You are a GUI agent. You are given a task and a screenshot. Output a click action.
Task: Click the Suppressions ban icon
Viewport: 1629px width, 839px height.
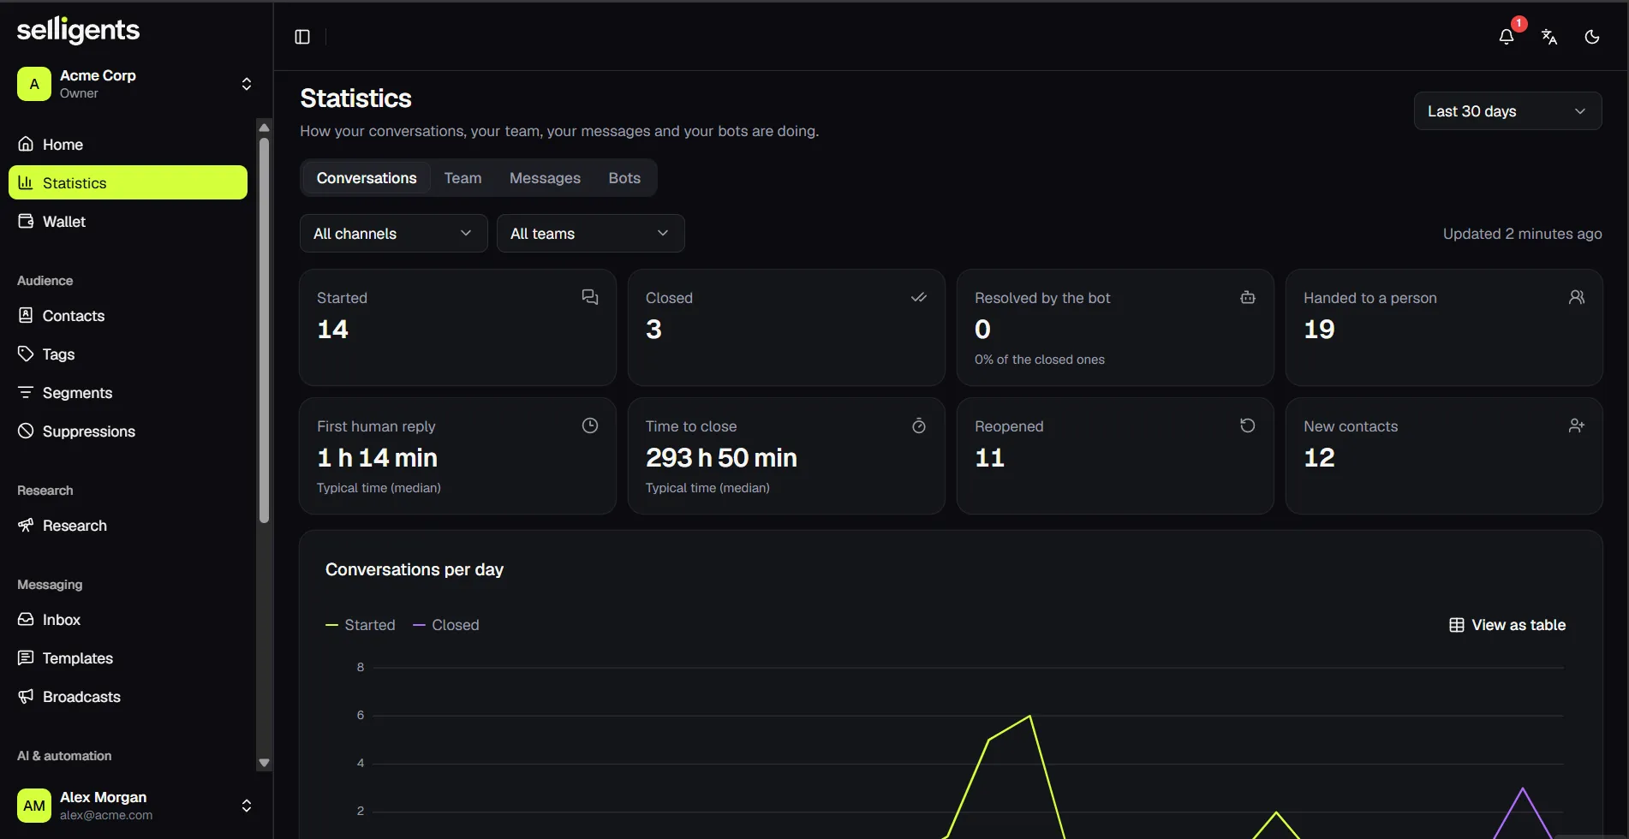(x=26, y=431)
